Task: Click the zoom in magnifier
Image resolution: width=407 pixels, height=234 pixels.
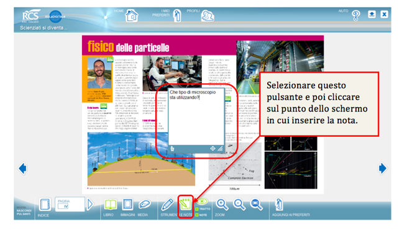Action: pyautogui.click(x=222, y=205)
